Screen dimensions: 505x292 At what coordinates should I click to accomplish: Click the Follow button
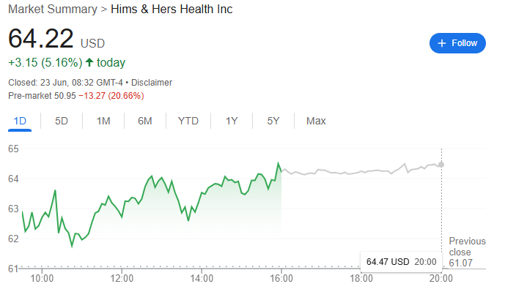coord(457,43)
